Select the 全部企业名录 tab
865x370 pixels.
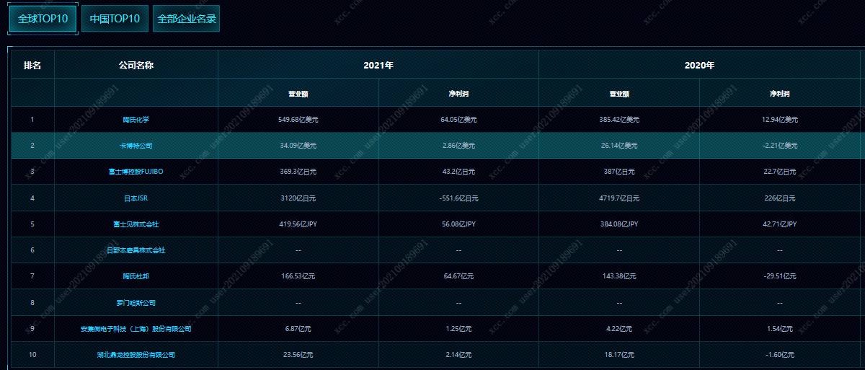coord(187,19)
